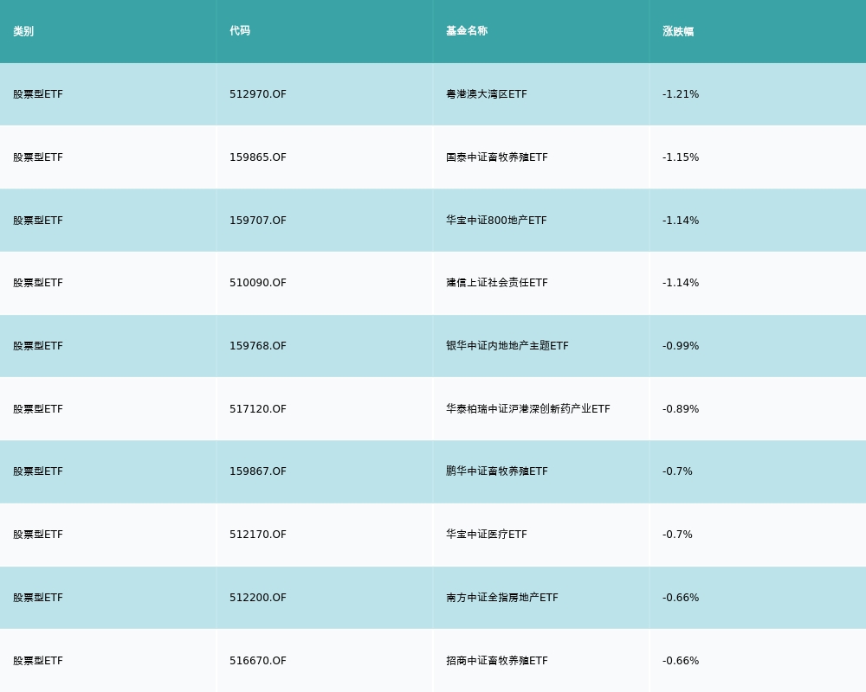
Task: Click -0.66% in the 516670.OF row
Action: click(681, 661)
